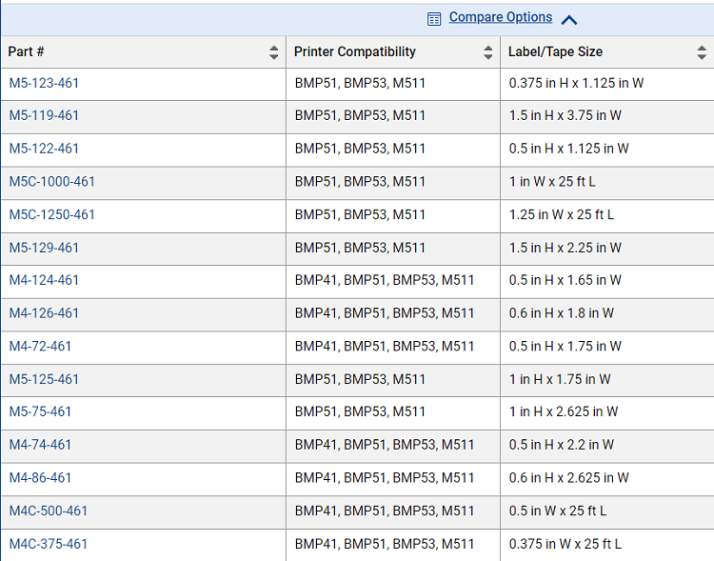Screen dimensions: 714x561
Task: Open part M5-129-461
Action: 44,248
